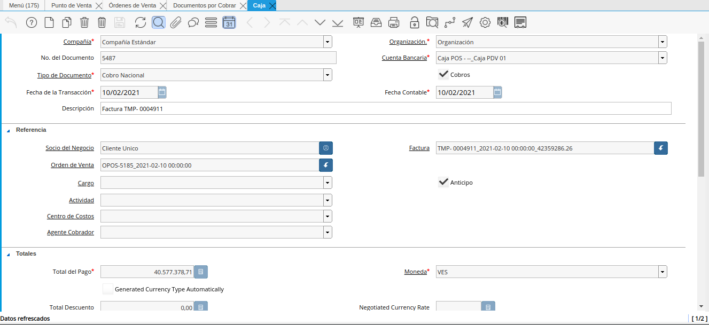Screen dimensions: 709x325
Task: Open the Archive viewer tray icon
Action: pyautogui.click(x=376, y=22)
